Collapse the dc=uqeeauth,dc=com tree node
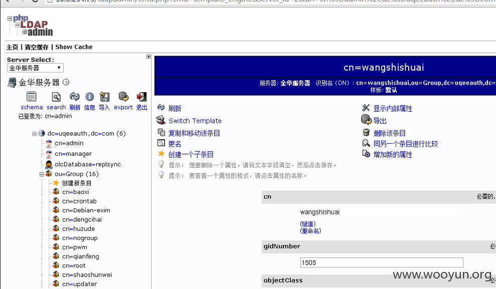 click(34, 134)
